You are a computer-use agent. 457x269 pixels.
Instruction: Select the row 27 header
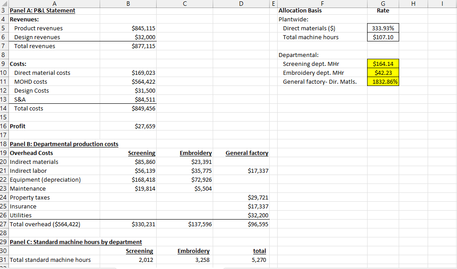point(4,224)
